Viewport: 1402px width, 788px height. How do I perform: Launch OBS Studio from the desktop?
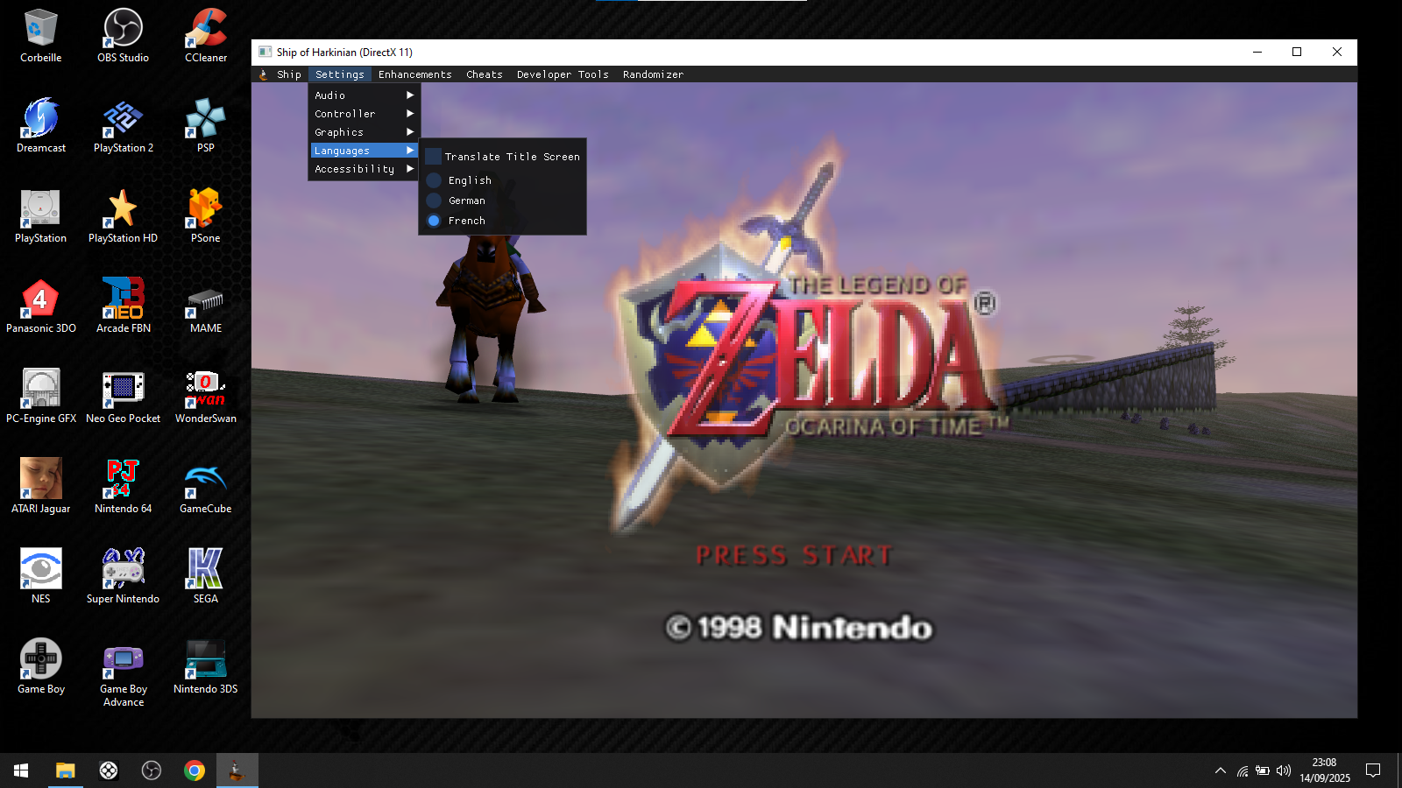click(x=123, y=36)
